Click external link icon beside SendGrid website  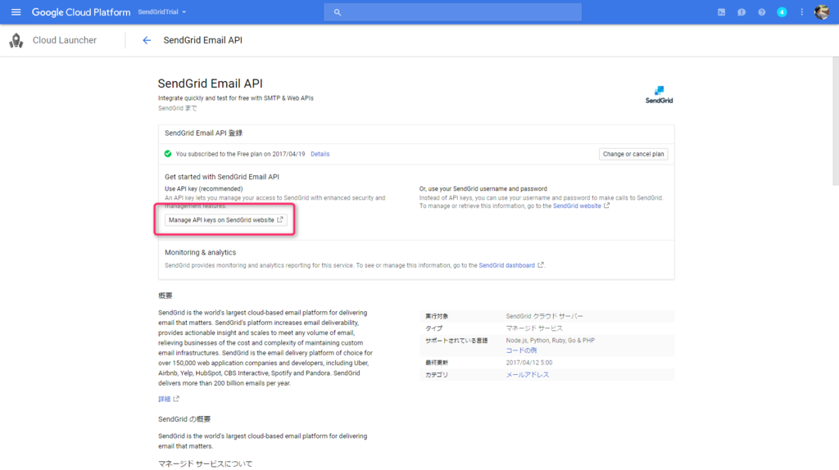click(x=606, y=206)
